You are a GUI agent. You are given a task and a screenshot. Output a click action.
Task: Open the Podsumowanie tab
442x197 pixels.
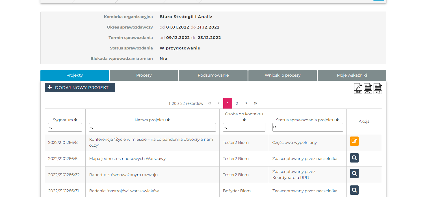213,75
